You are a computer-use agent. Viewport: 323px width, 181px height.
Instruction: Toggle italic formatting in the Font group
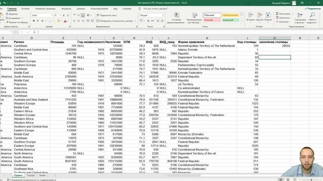click(x=38, y=21)
